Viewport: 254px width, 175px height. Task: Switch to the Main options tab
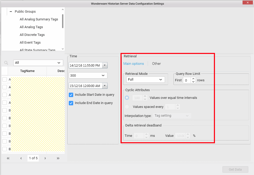point(133,64)
